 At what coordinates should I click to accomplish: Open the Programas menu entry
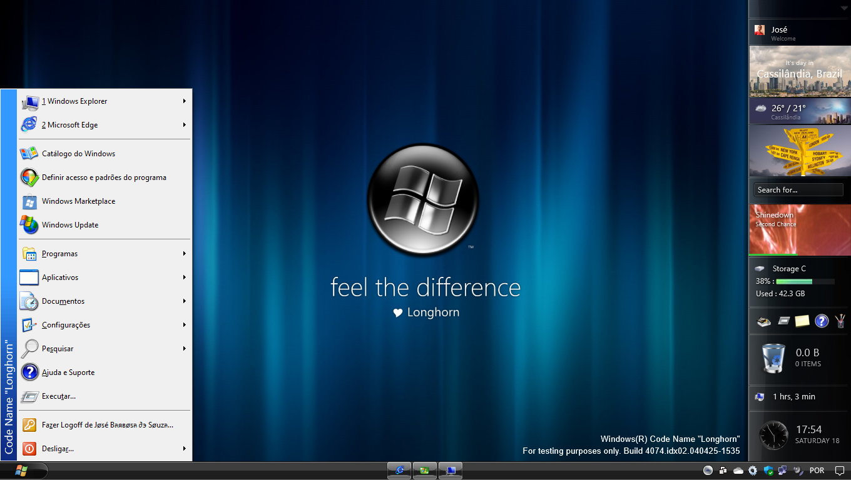tap(104, 254)
